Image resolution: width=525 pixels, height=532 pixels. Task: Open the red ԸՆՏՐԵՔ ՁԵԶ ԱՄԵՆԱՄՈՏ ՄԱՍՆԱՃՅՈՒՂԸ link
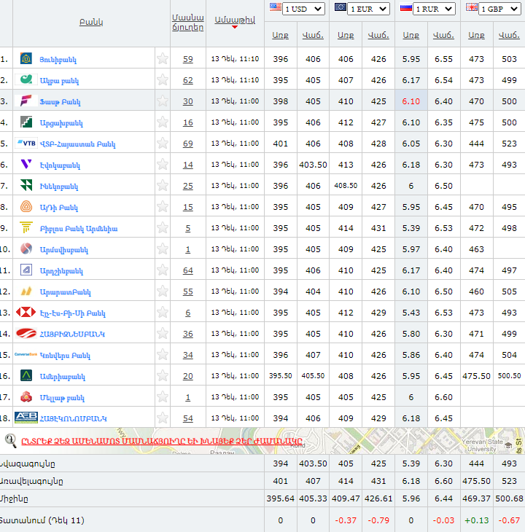[x=162, y=441]
